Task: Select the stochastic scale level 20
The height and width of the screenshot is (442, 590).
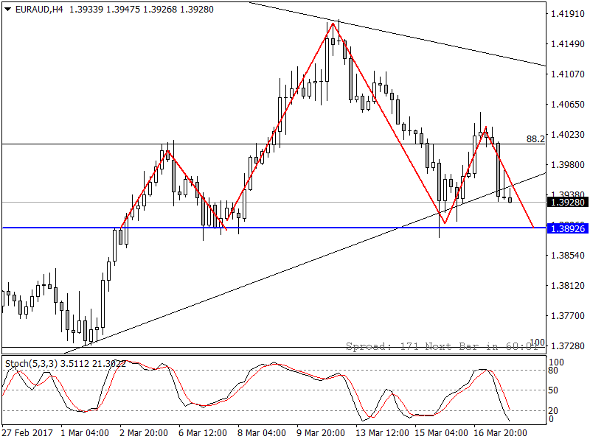Action: [x=554, y=411]
